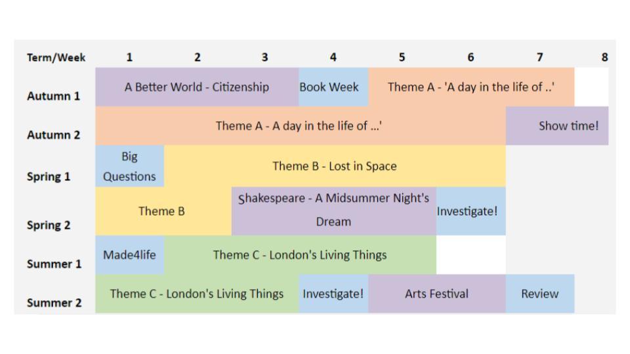Select the Shakespeare Midsummer Night's Dream block

pyautogui.click(x=333, y=210)
